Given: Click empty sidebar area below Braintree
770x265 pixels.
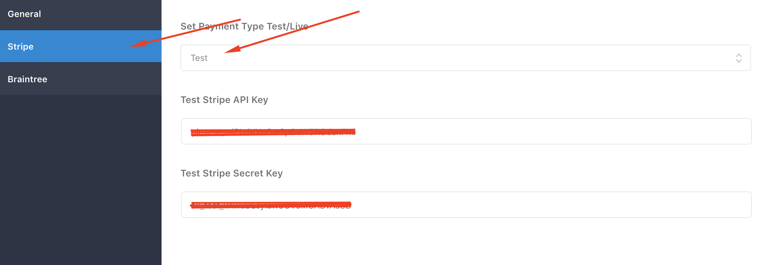Looking at the screenshot, I should click(x=80, y=179).
